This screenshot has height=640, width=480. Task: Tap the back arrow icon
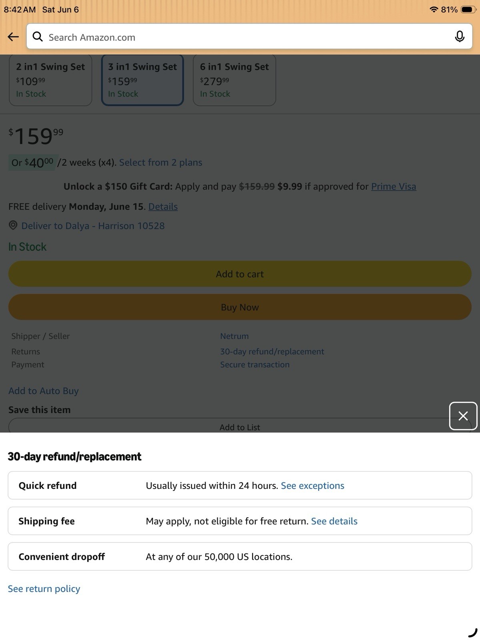tap(13, 37)
